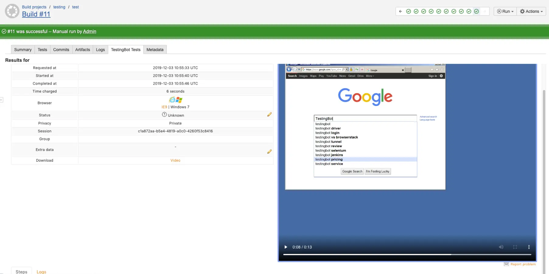The height and width of the screenshot is (274, 549).
Task: Open the last build status circle in history
Action: (x=476, y=11)
